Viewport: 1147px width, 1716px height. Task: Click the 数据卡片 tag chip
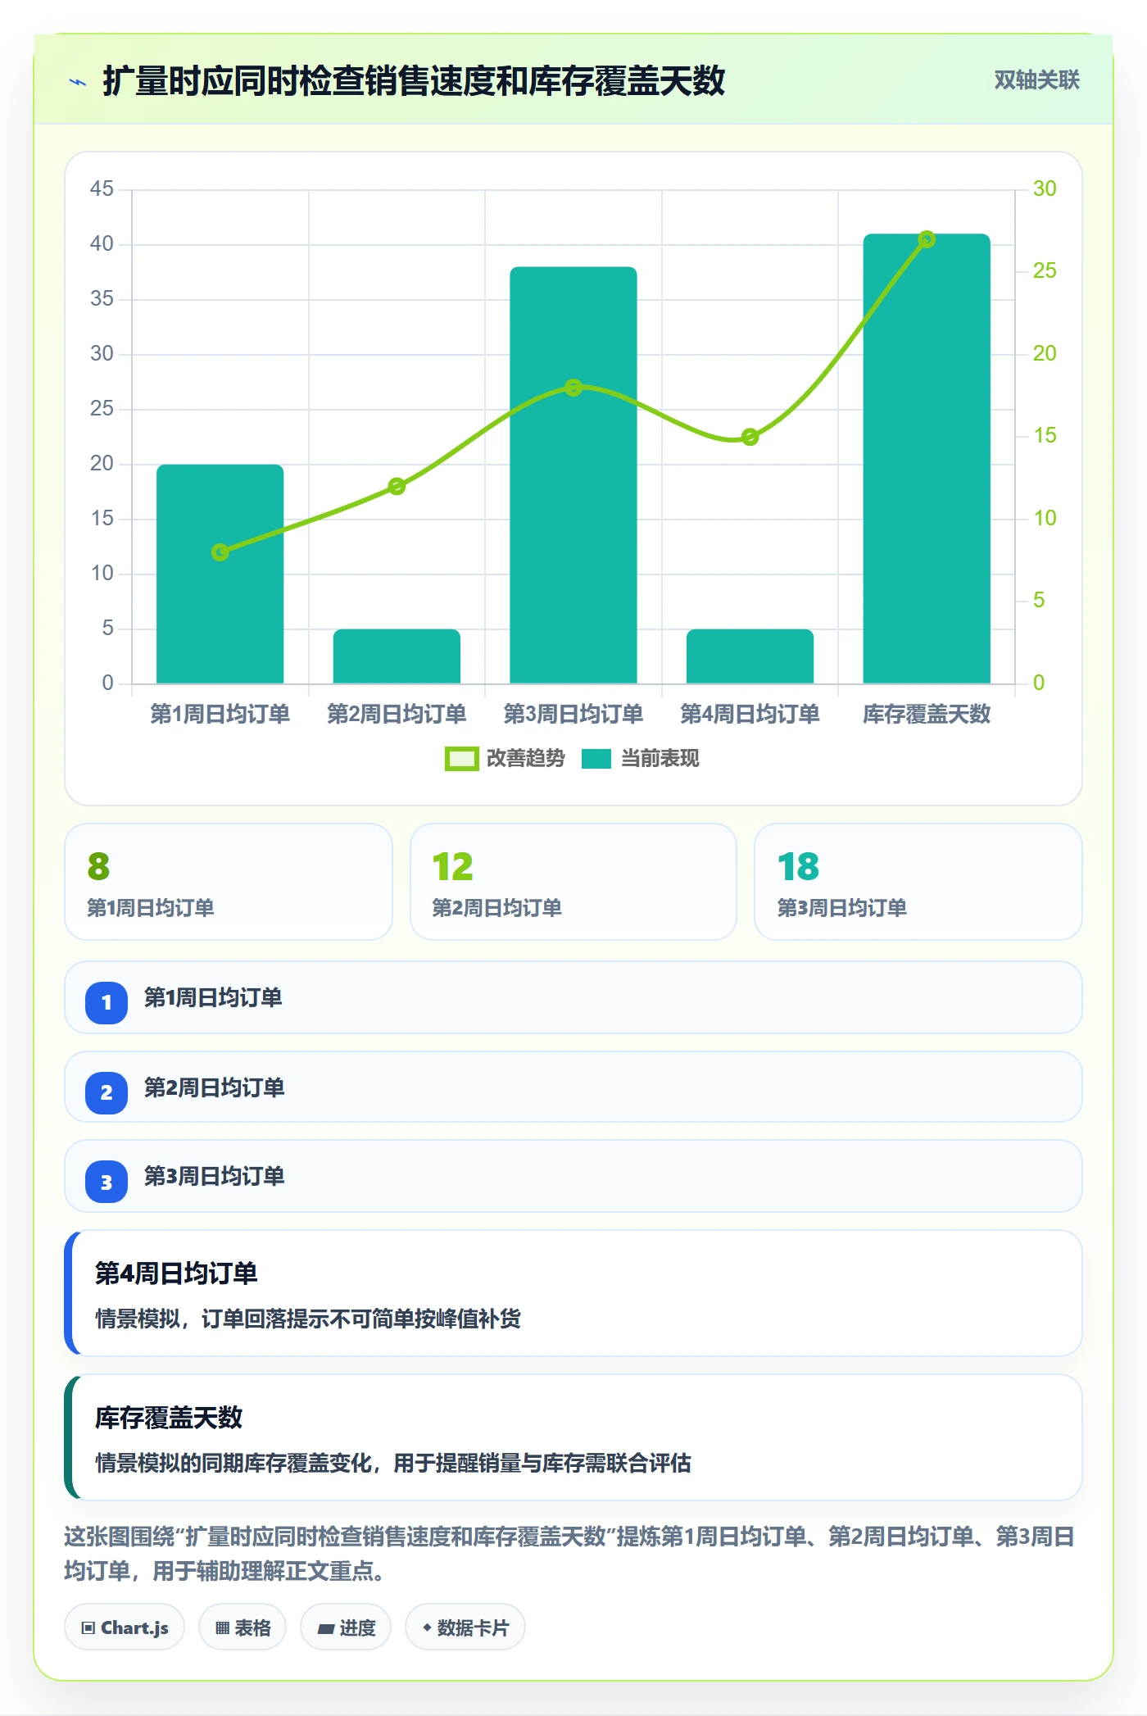(465, 1627)
